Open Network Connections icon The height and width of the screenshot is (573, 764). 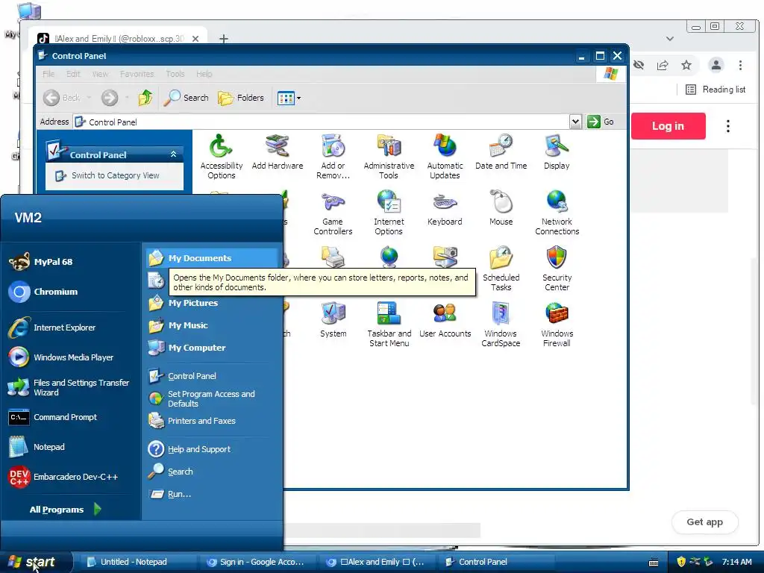pos(557,213)
